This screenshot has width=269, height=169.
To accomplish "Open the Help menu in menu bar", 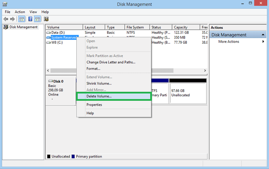I will pyautogui.click(x=45, y=12).
